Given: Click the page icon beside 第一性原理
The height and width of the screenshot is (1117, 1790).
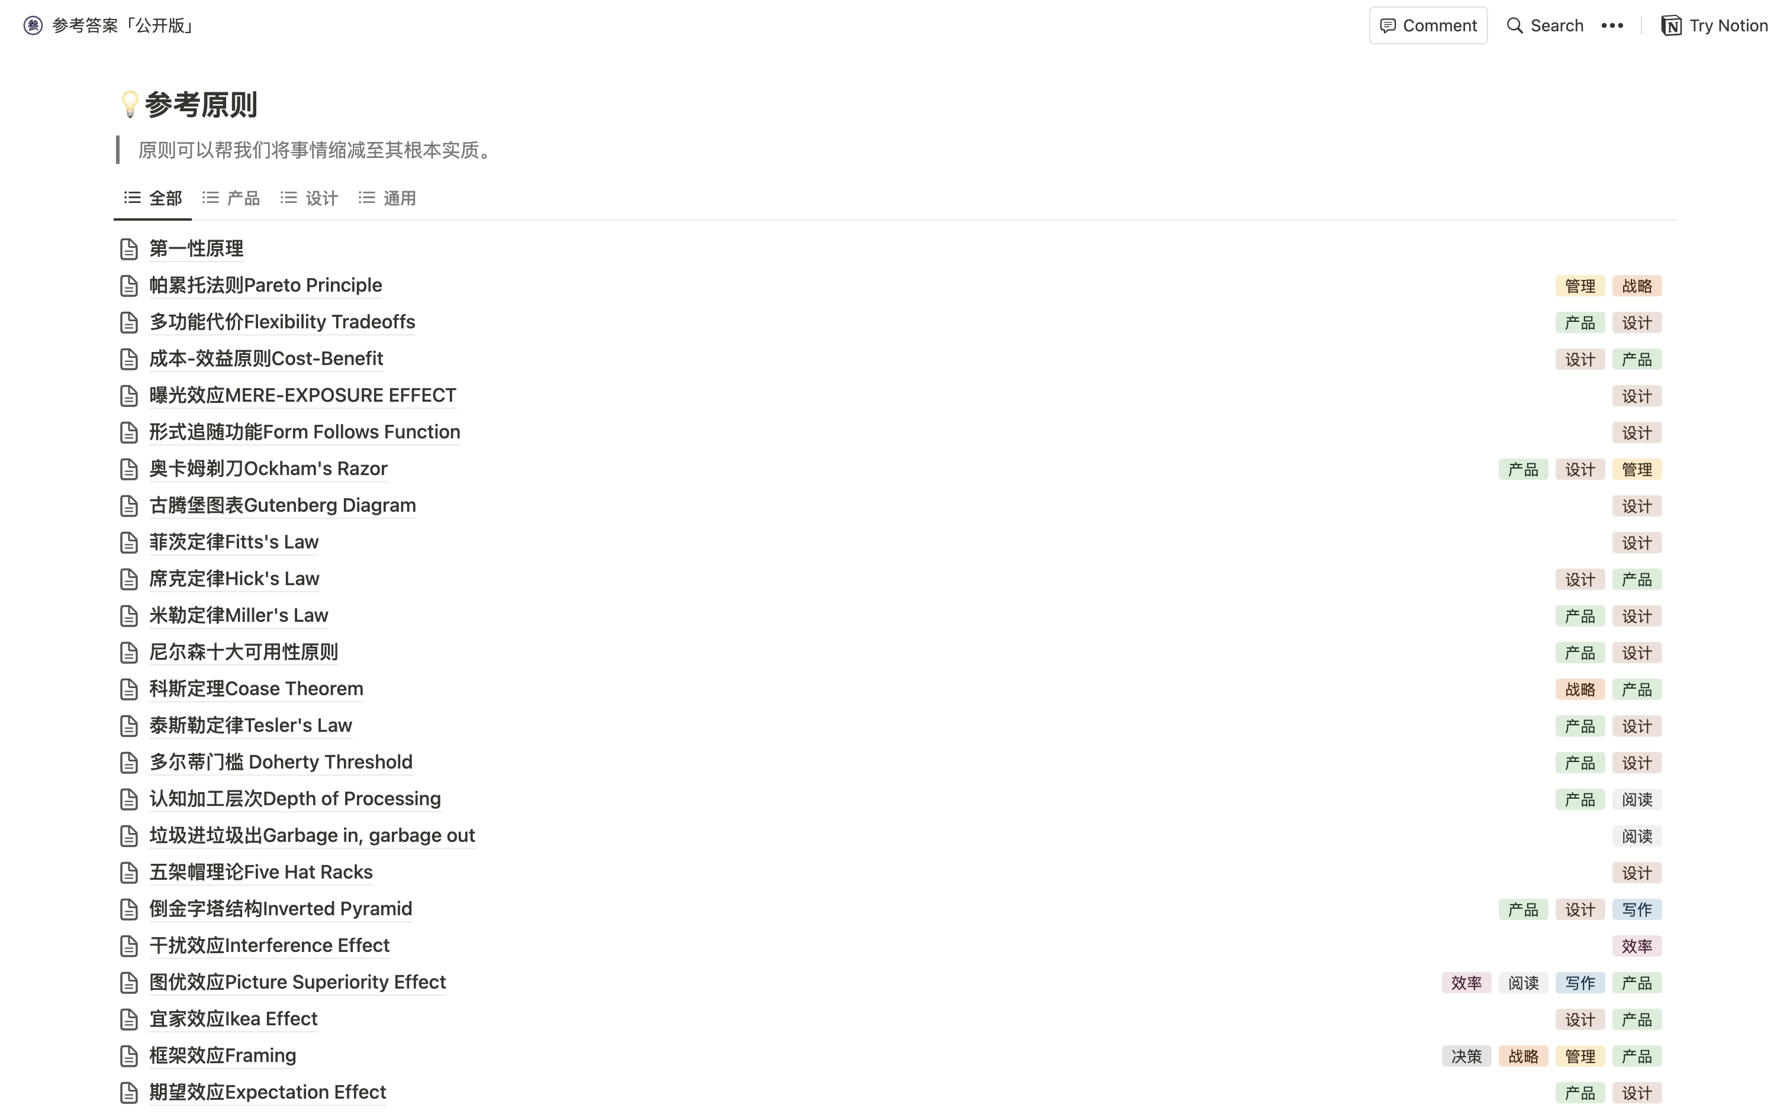Looking at the screenshot, I should (128, 249).
